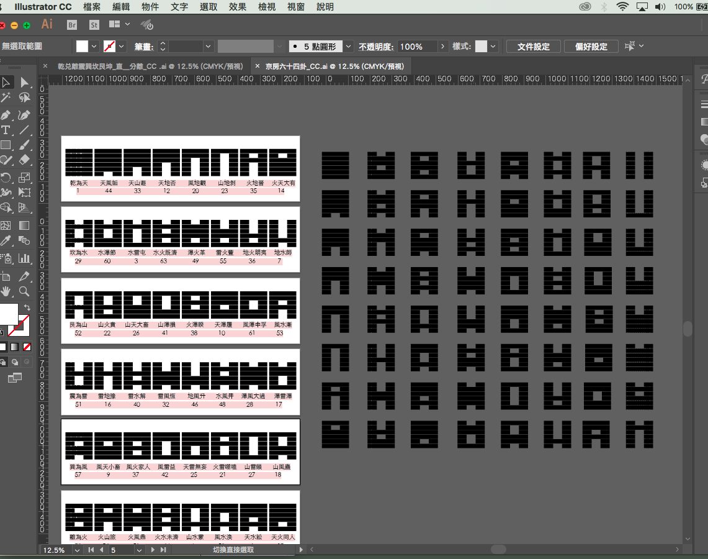Set paint mode to None
Image resolution: width=708 pixels, height=559 pixels.
27,347
